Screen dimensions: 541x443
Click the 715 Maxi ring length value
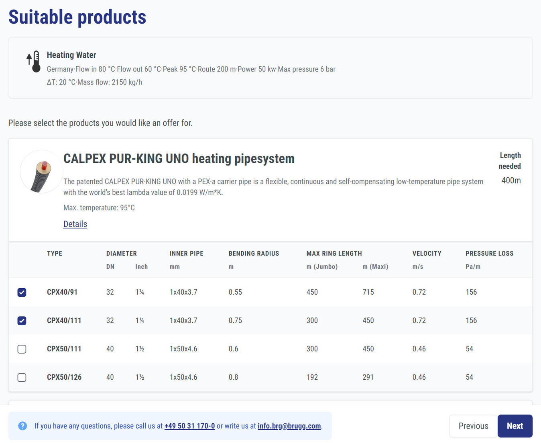pyautogui.click(x=368, y=292)
